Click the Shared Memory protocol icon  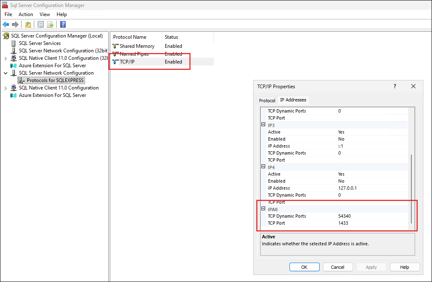coord(116,46)
